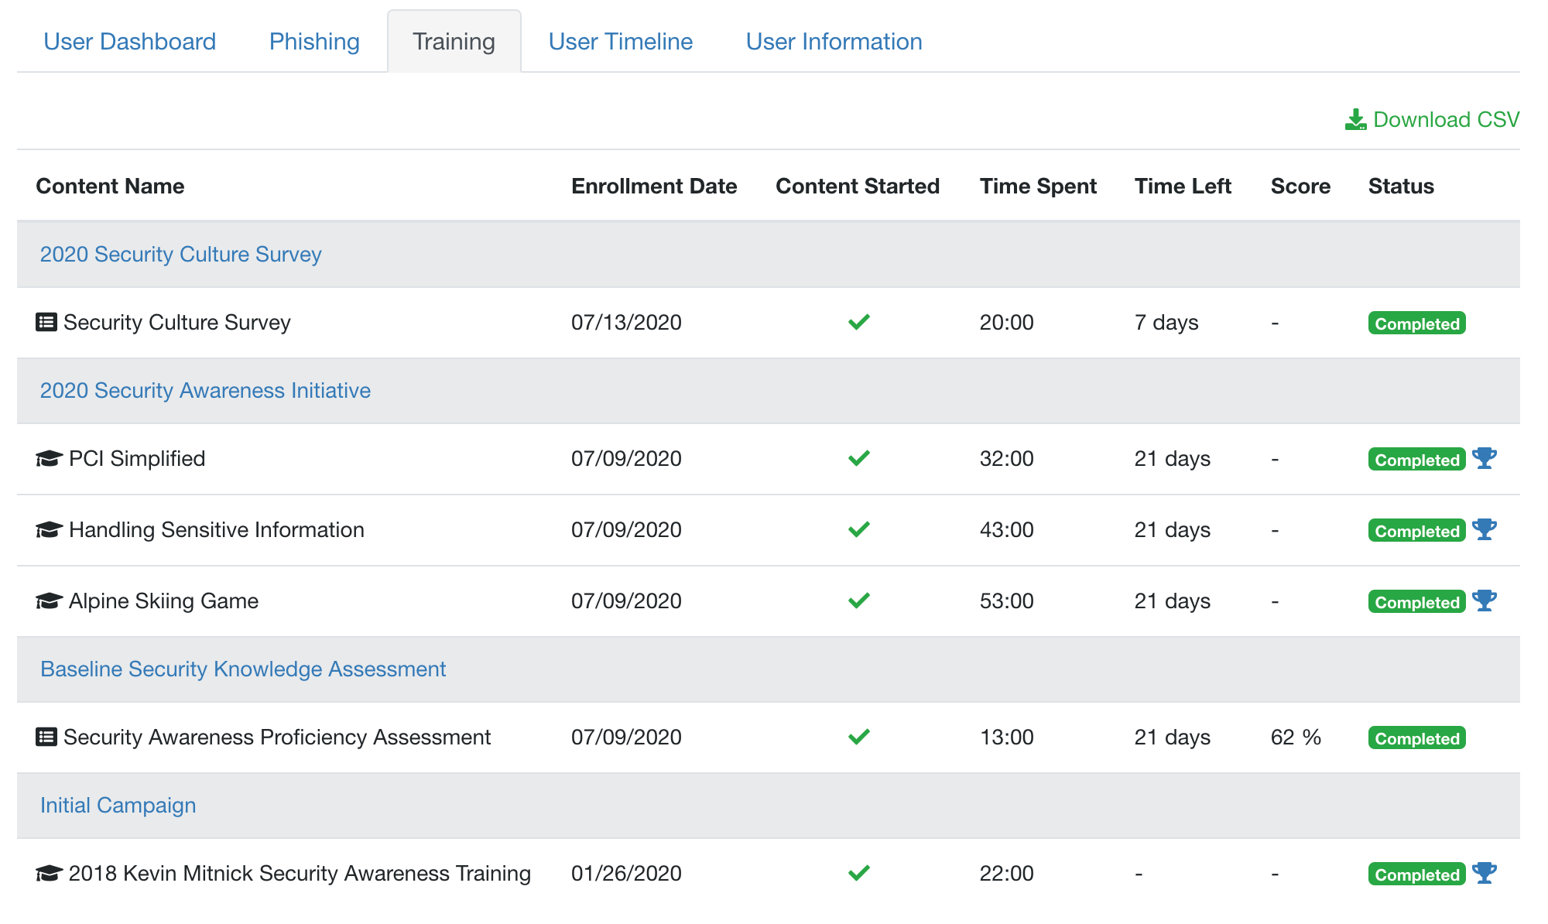
Task: Click trophy icon in Alpine Skiing Game row
Action: 1485,601
